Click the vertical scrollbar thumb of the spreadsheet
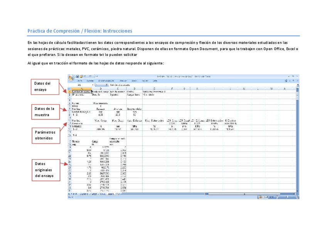The width and height of the screenshot is (327, 231). (x=297, y=95)
